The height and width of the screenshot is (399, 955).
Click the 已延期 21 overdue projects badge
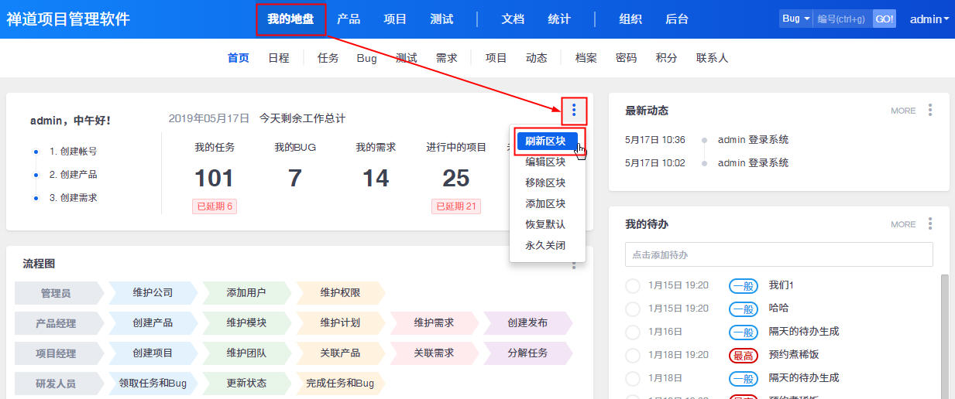click(456, 206)
